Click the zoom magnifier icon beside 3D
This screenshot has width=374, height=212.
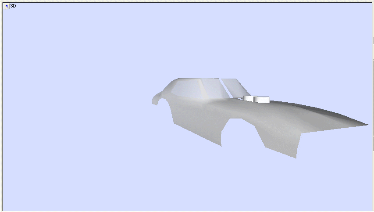point(7,7)
